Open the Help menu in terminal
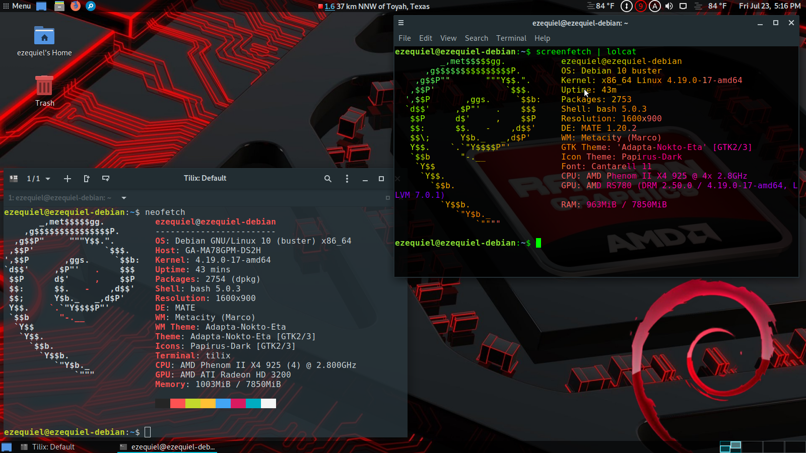The height and width of the screenshot is (453, 806). point(543,38)
